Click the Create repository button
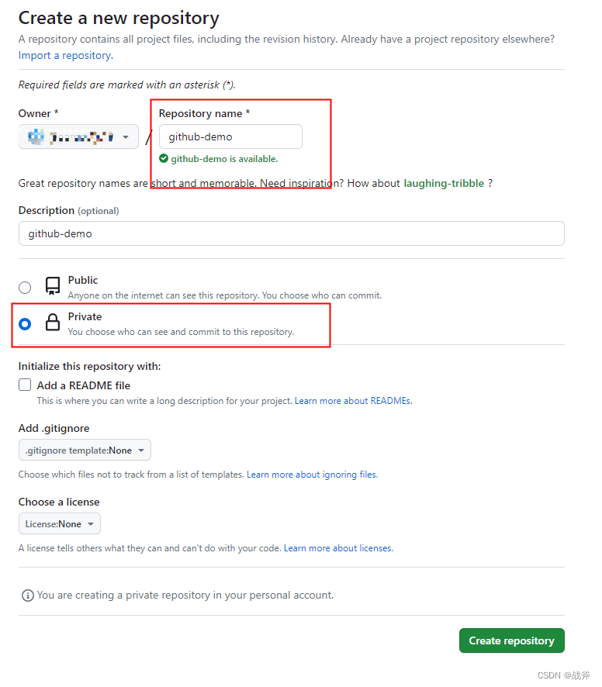The width and height of the screenshot is (602, 687). click(x=511, y=640)
